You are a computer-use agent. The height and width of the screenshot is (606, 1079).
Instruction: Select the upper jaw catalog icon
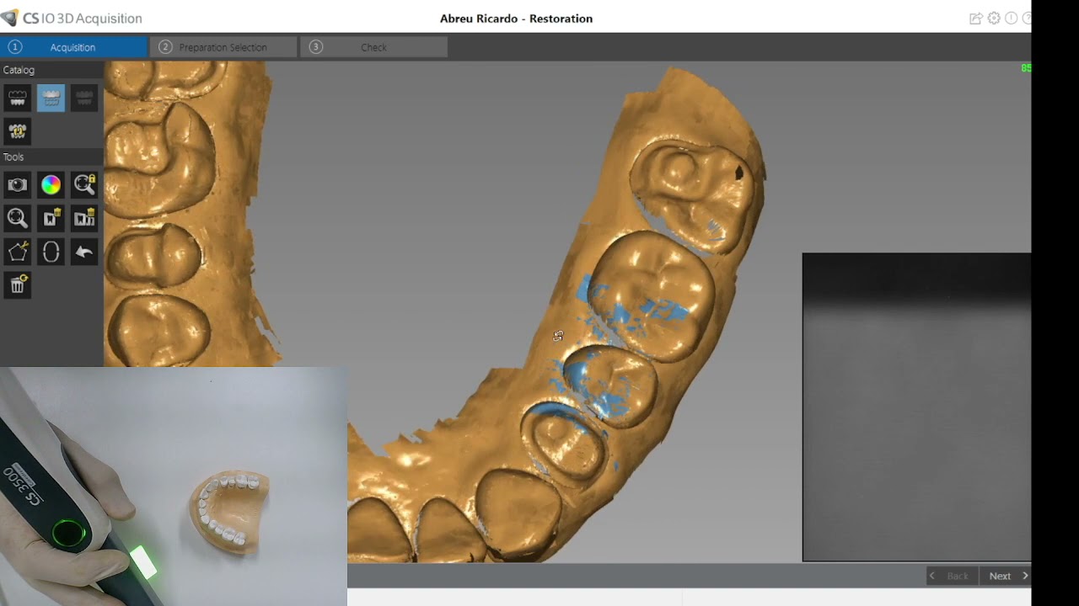18,98
